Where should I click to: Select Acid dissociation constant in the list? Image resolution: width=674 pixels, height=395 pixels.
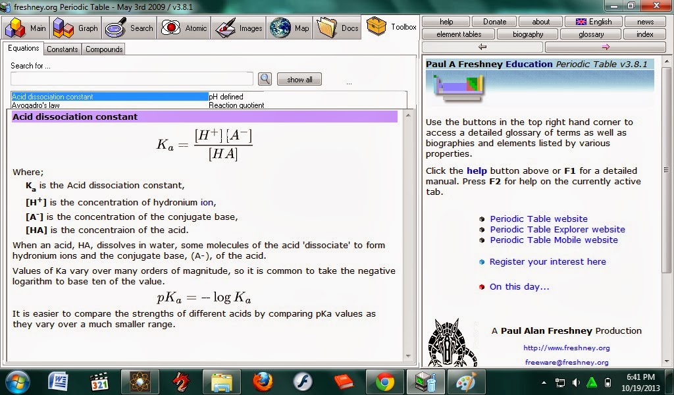coord(110,97)
